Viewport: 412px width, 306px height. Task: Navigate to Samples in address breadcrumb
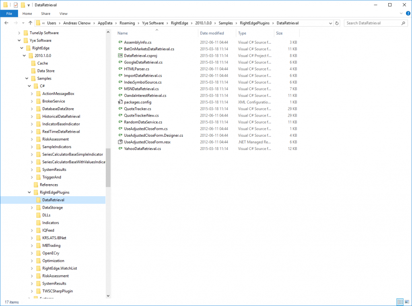226,23
